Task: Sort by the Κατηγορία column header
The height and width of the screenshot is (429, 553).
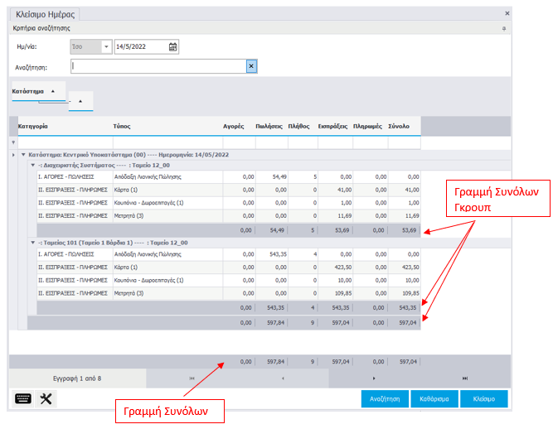Action: pos(33,126)
